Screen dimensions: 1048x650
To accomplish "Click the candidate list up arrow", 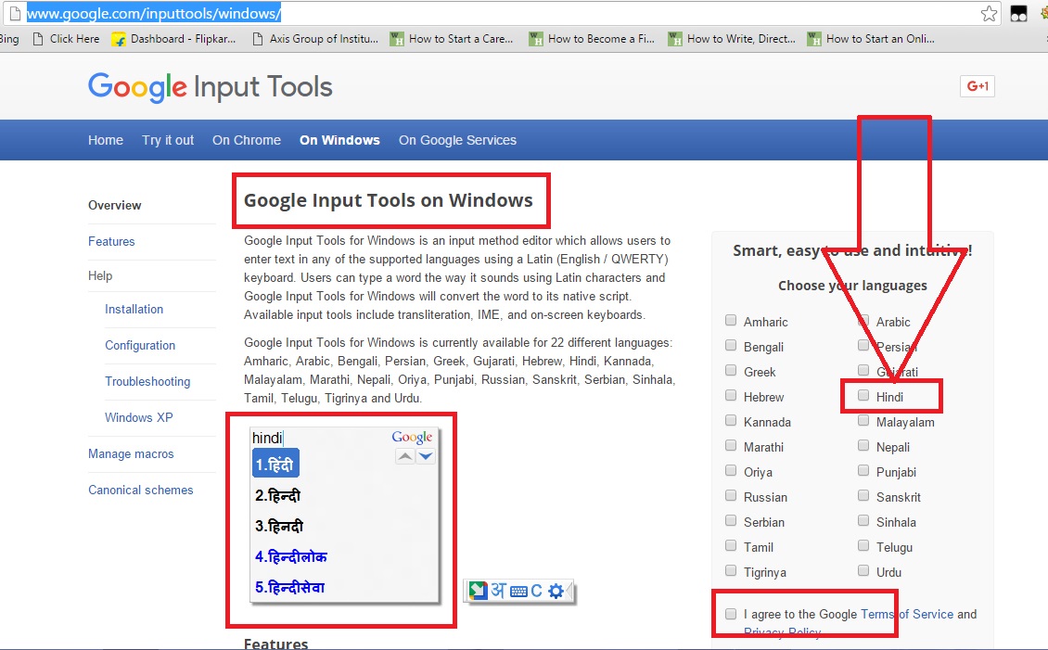I will pos(405,457).
